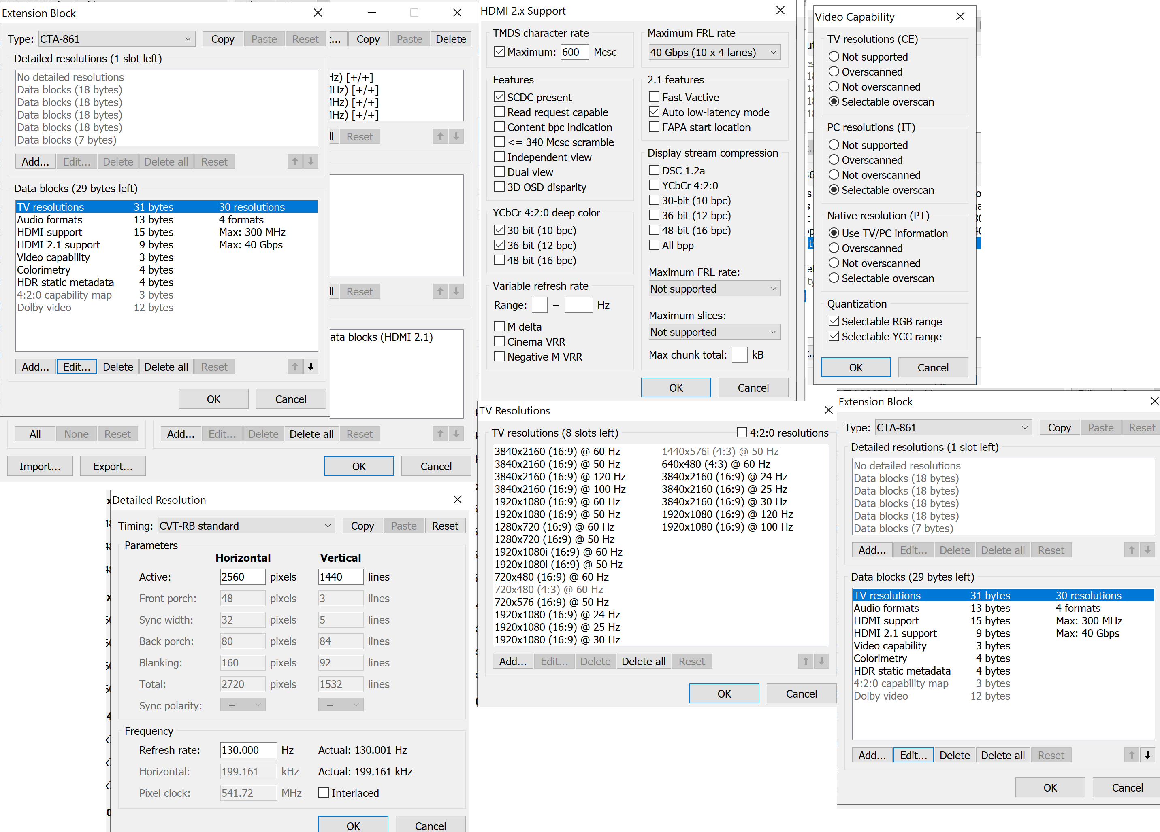Click move-down arrow in right Extension Block

pos(1147,755)
